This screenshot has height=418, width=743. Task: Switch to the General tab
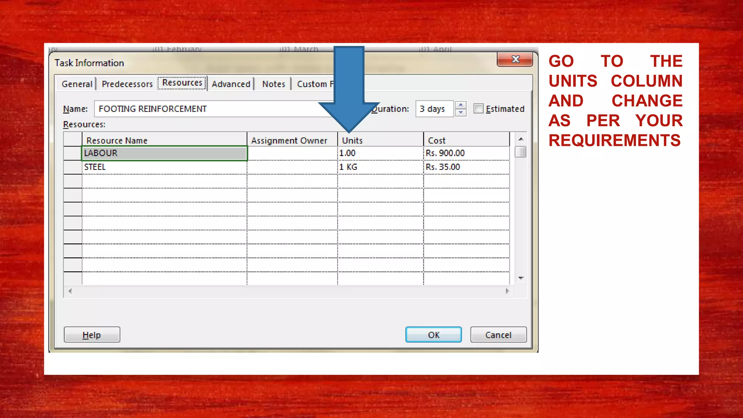pos(77,84)
